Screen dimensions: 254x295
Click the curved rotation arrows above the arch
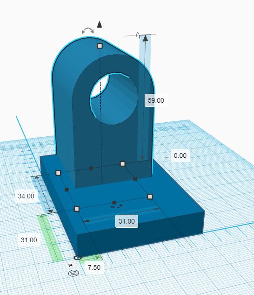point(88,31)
